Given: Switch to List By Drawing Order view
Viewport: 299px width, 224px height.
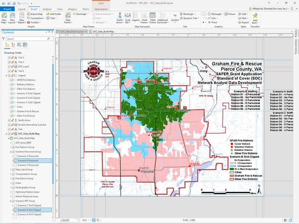Looking at the screenshot, I should [x=7, y=45].
